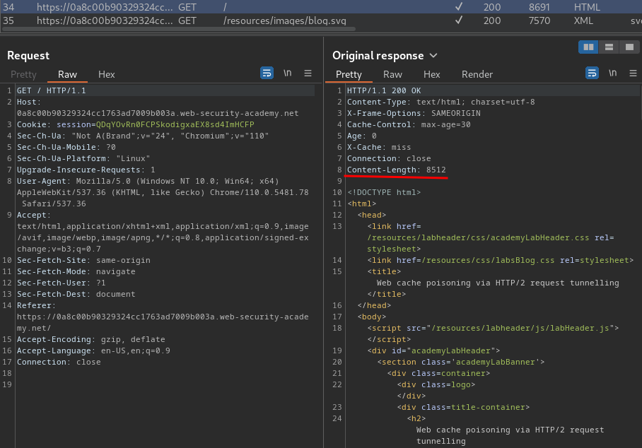Click the Sec-Fetch-Mode: navigate line

click(x=76, y=271)
